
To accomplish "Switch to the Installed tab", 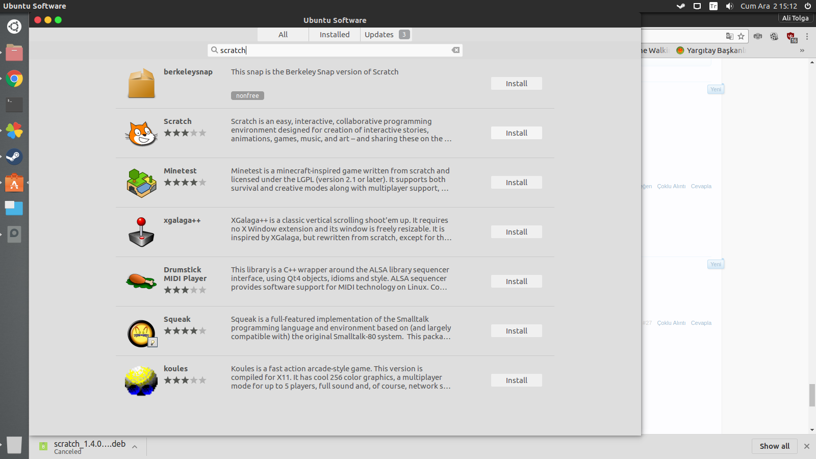I will point(335,35).
